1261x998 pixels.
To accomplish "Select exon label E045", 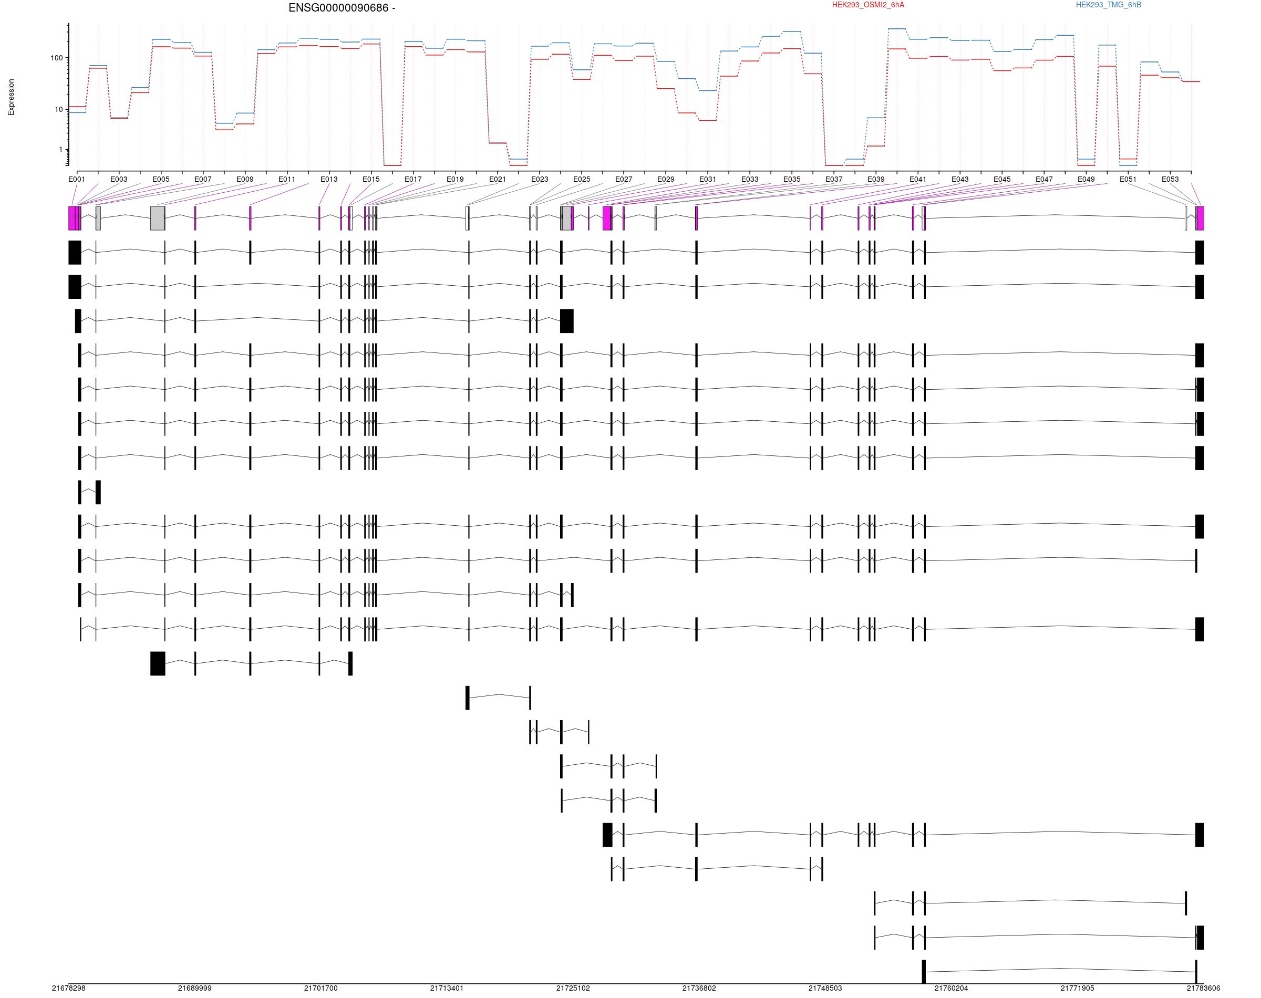I will [x=1002, y=180].
